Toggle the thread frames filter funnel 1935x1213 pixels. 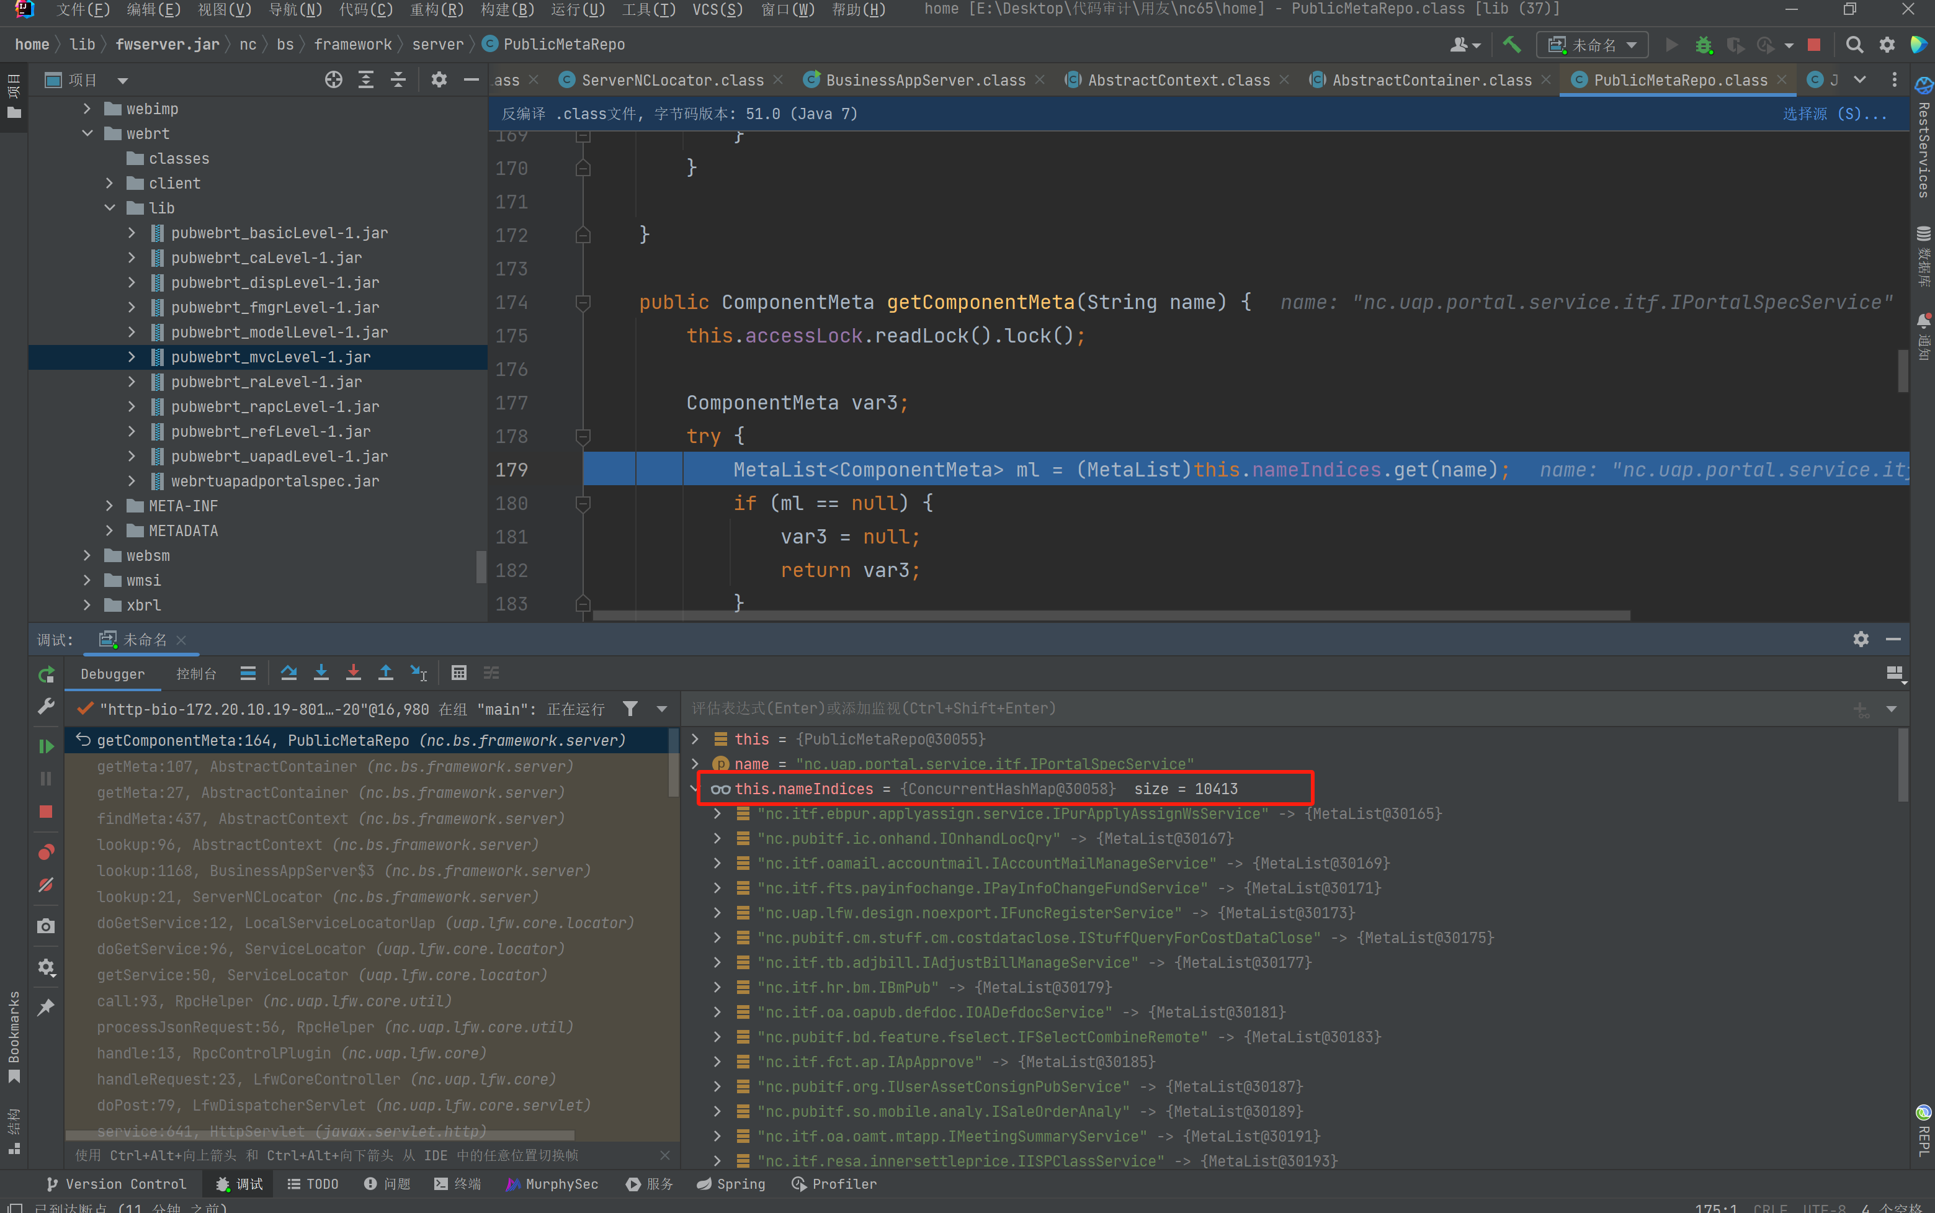[x=630, y=709]
